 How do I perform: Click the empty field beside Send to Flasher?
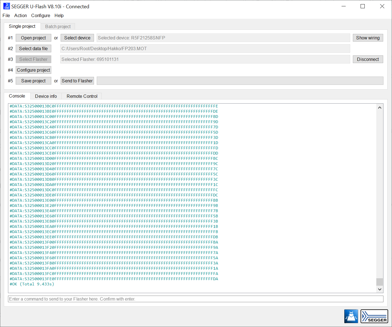click(240, 81)
